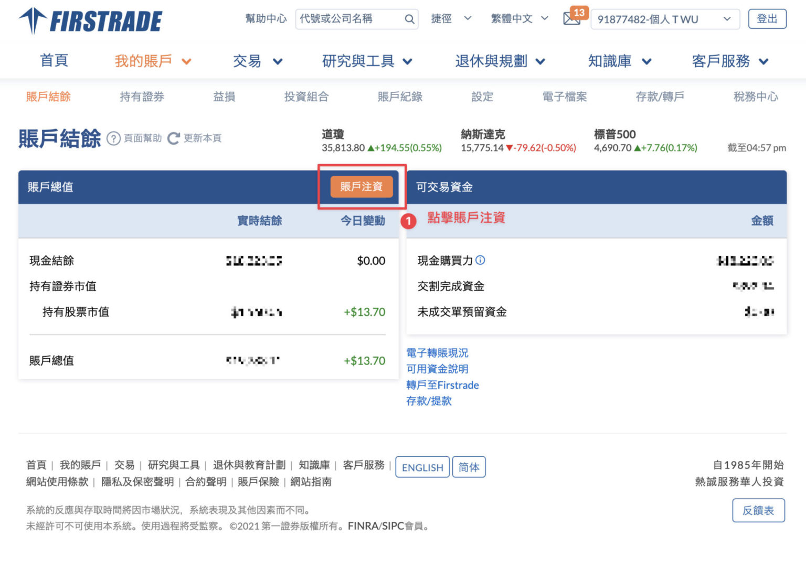
Task: Switch to the 持有證券 tab
Action: pos(141,97)
